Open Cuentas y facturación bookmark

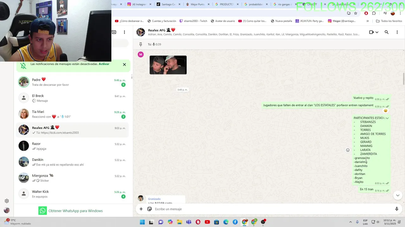pos(162,21)
